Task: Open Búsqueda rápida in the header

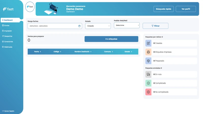Action: pyautogui.click(x=164, y=9)
